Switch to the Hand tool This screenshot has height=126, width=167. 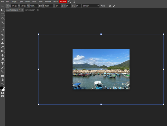2,80
